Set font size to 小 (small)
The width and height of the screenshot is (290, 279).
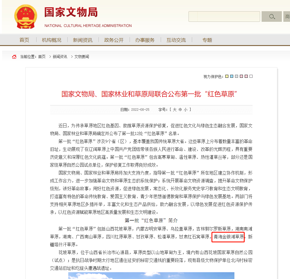click(186, 110)
